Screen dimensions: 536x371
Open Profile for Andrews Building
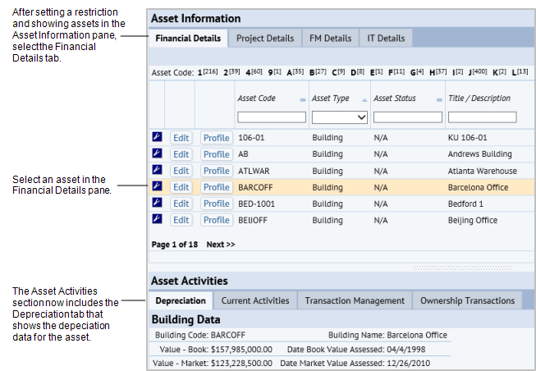click(x=217, y=154)
